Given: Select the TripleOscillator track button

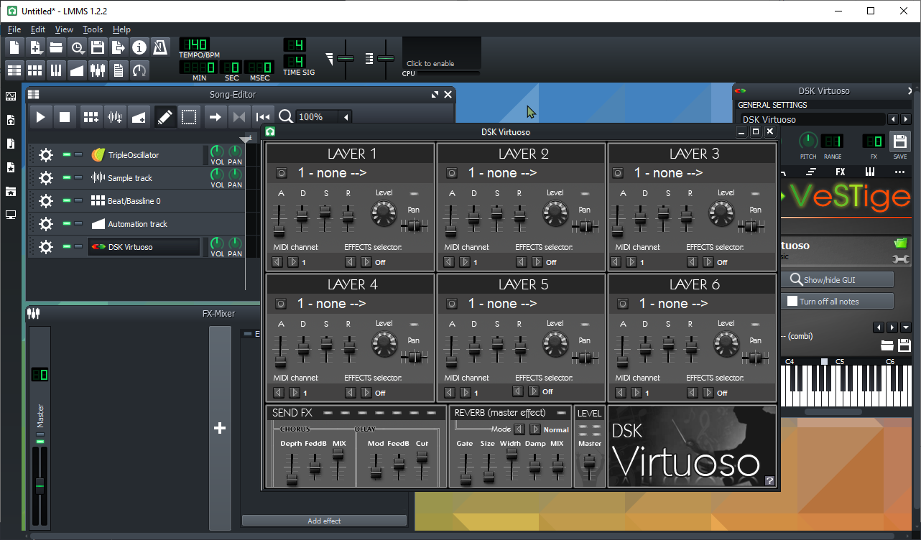Looking at the screenshot, I should [x=144, y=155].
